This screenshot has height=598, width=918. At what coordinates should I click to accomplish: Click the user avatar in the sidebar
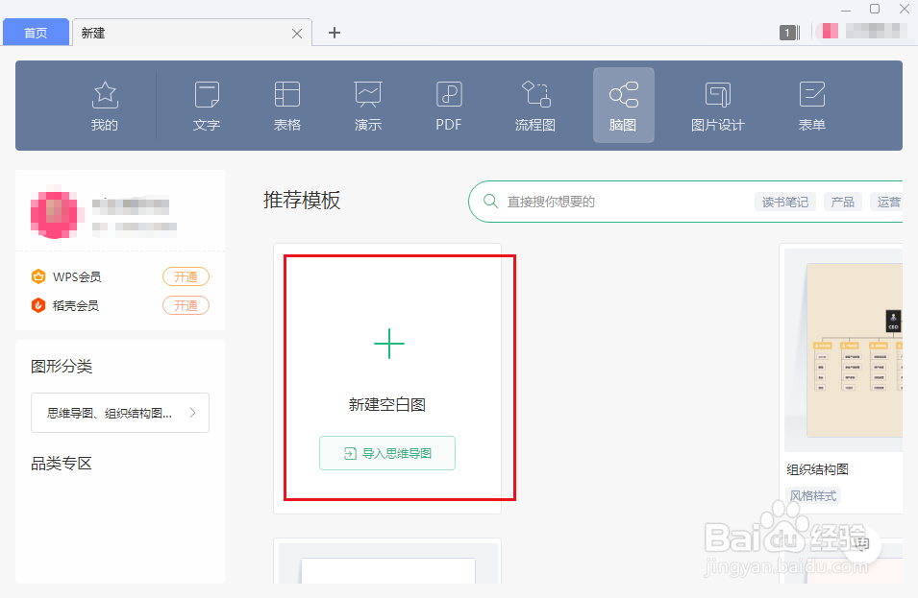(54, 211)
